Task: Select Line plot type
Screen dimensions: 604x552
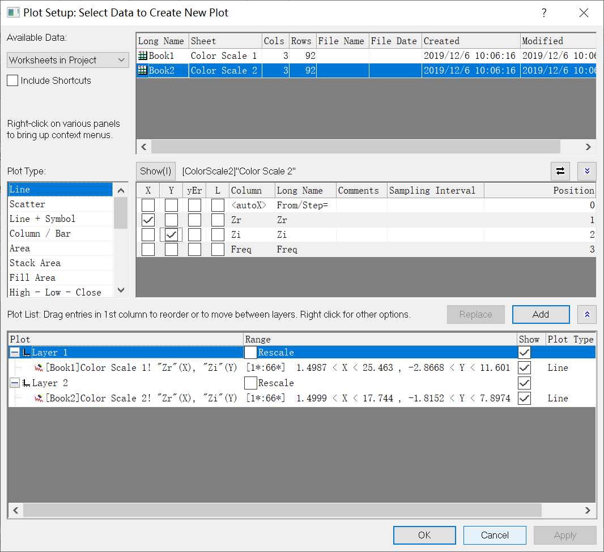Action: pyautogui.click(x=61, y=190)
